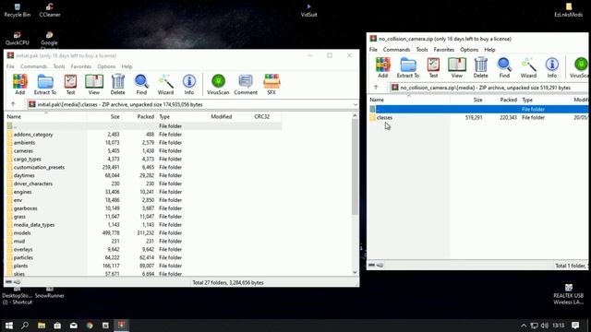The image size is (591, 332).
Task: Open Options menu in no_collision_camera.zip window
Action: 469,49
